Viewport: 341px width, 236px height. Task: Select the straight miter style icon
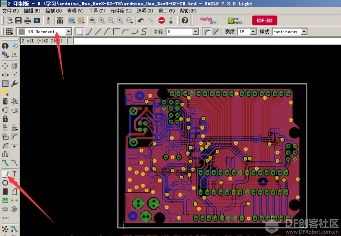click(x=216, y=32)
